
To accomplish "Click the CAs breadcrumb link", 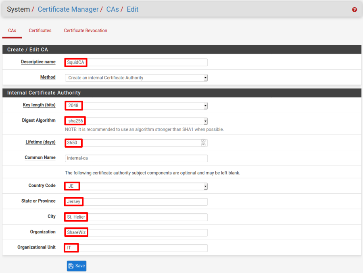I will click(113, 9).
